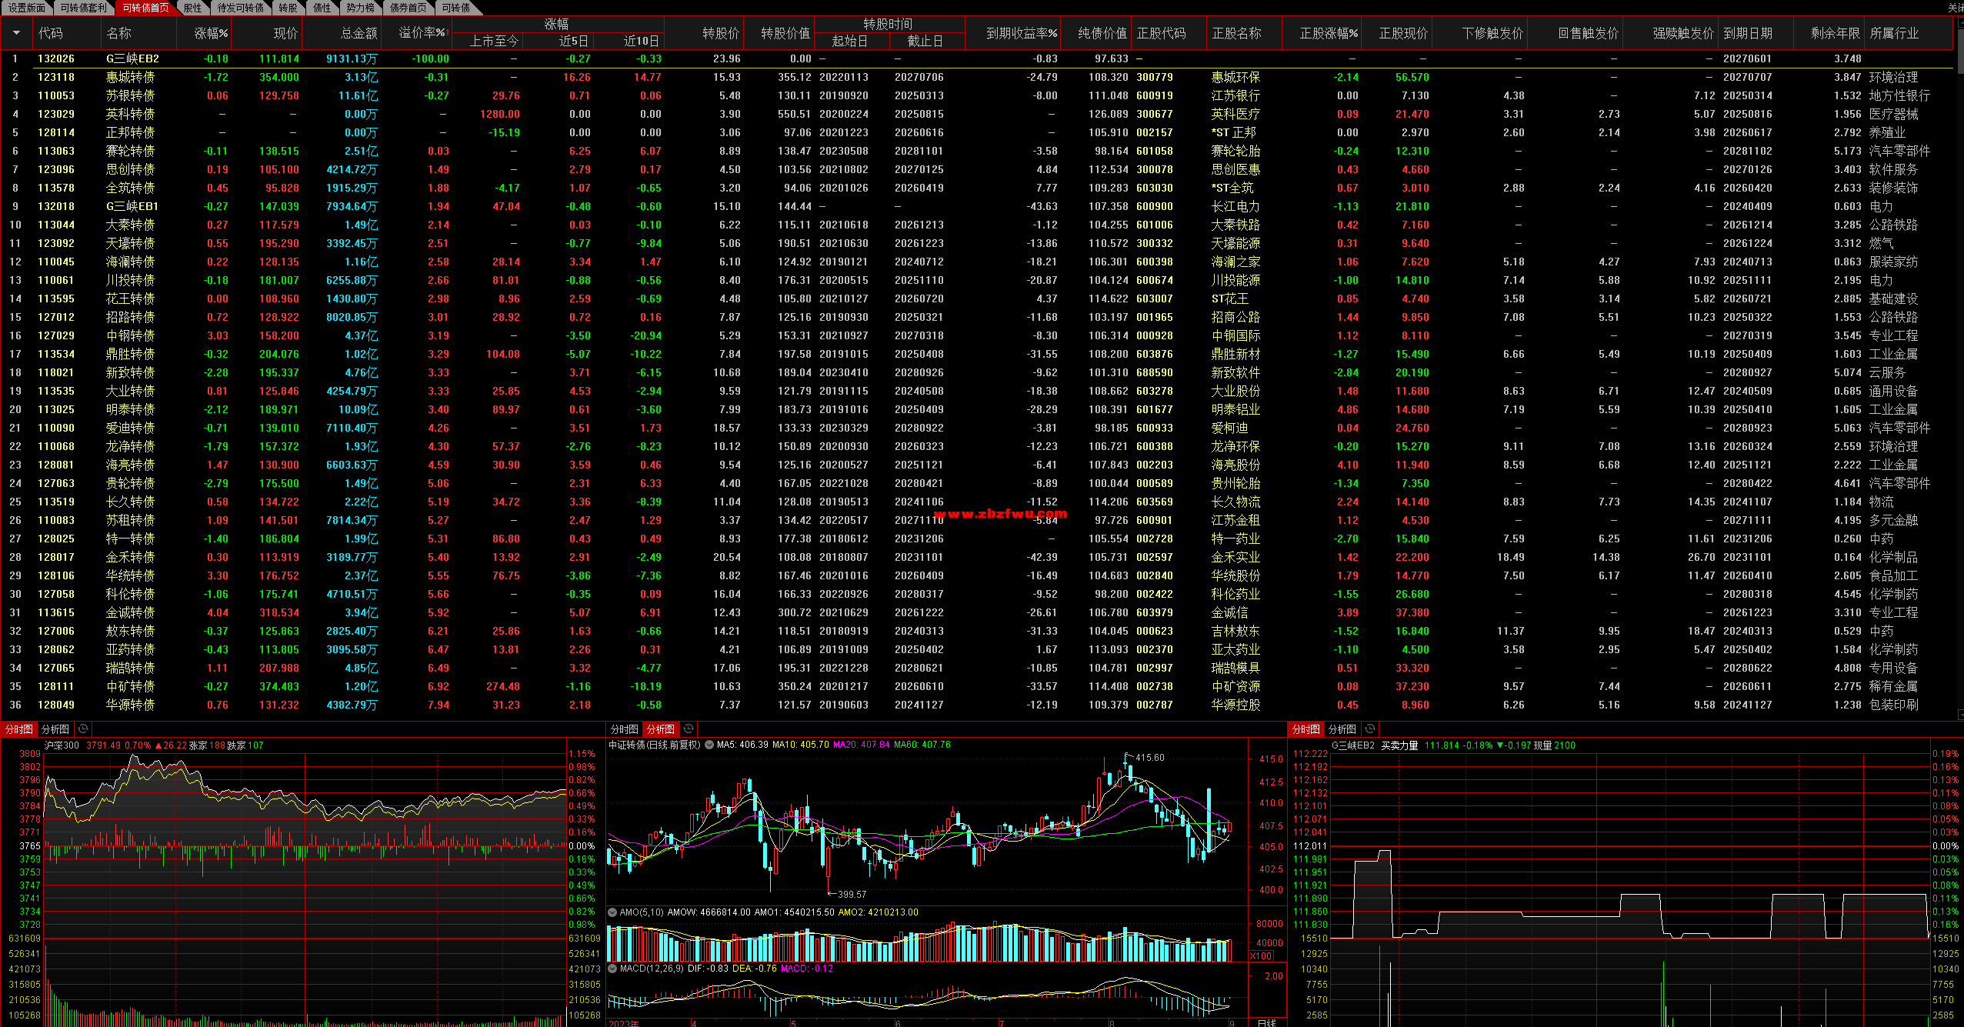The height and width of the screenshot is (1027, 1964).
Task: Click the 金诚转债 name cell
Action: (x=130, y=612)
